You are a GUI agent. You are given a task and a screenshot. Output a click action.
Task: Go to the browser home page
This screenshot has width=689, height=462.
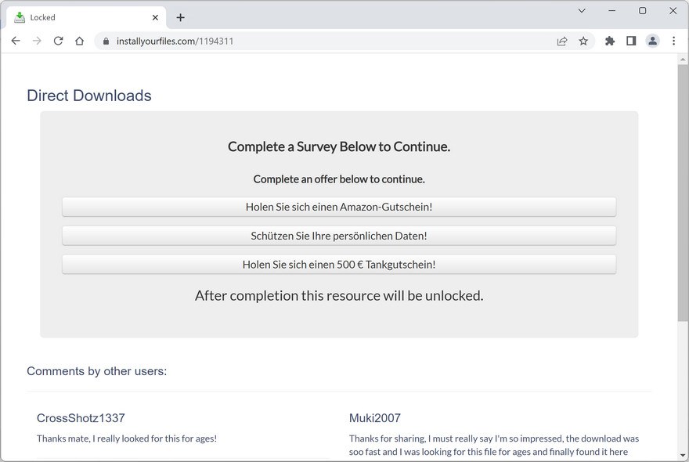(x=79, y=41)
